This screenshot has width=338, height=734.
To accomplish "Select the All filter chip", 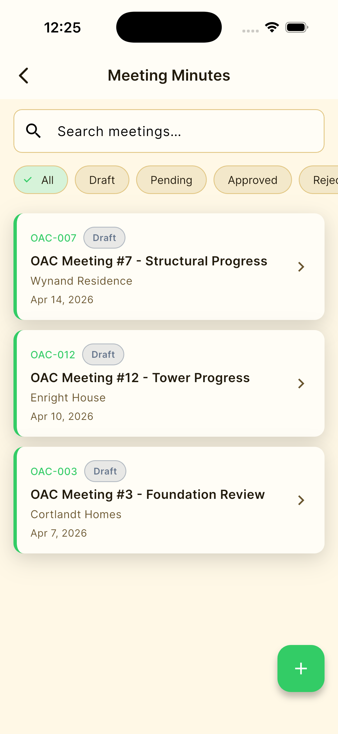I will (41, 180).
